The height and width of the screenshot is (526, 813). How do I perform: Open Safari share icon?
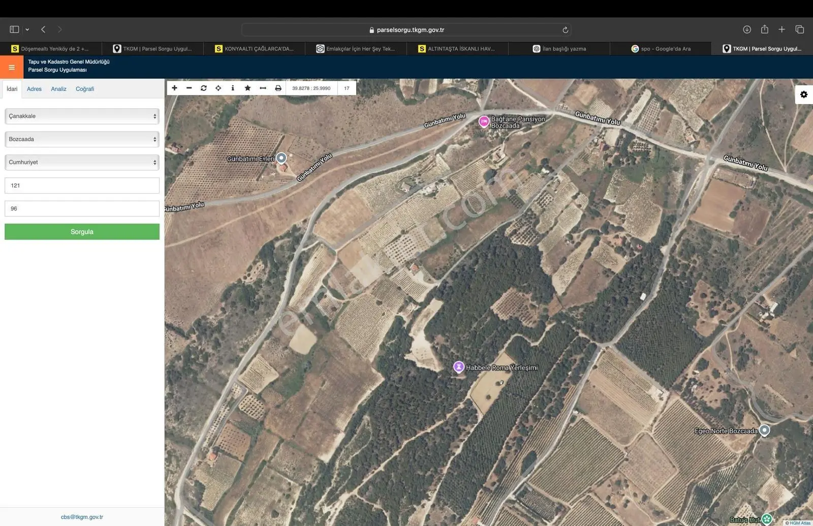[765, 29]
